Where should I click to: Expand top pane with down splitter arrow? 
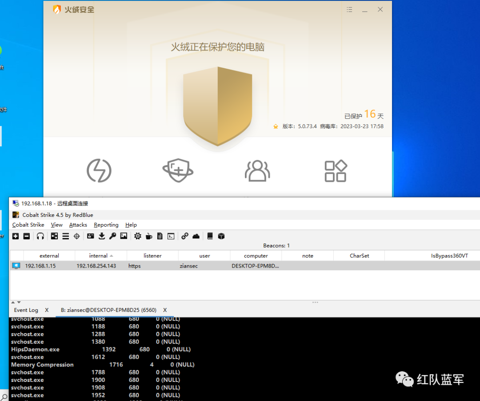click(19, 302)
